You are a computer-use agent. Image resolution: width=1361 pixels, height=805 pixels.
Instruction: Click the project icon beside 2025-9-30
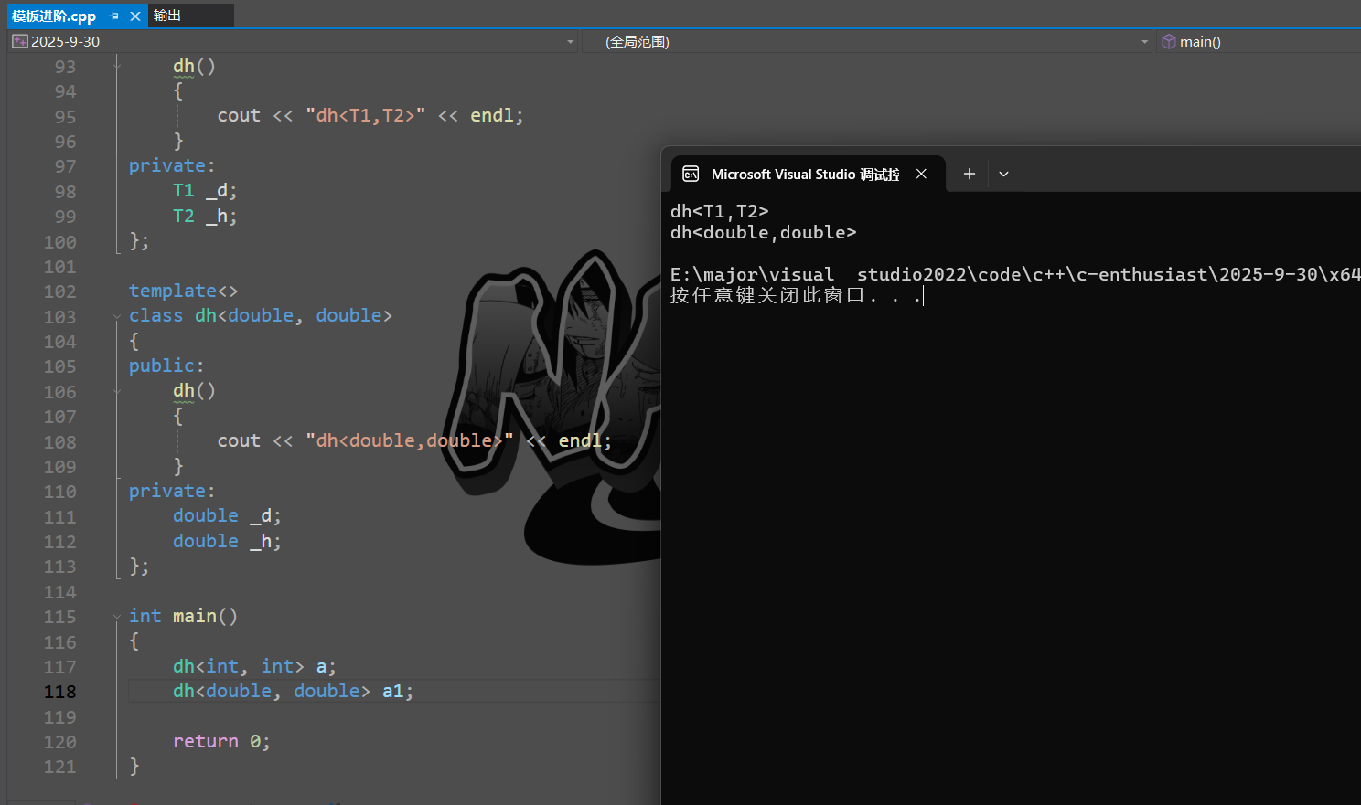coord(20,42)
